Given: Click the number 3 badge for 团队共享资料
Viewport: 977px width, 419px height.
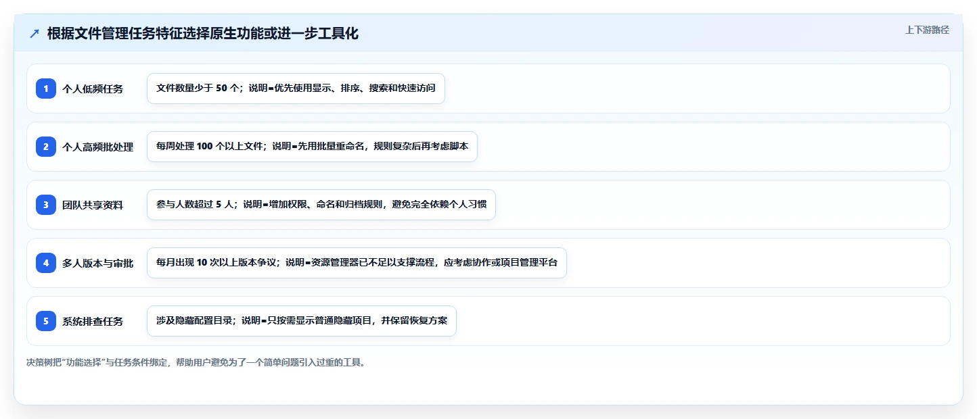Looking at the screenshot, I should click(46, 205).
